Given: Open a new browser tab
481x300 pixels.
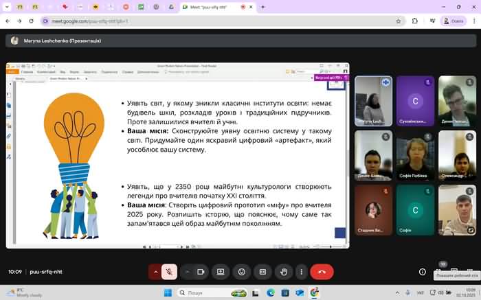Looking at the screenshot, I should coord(260,7).
